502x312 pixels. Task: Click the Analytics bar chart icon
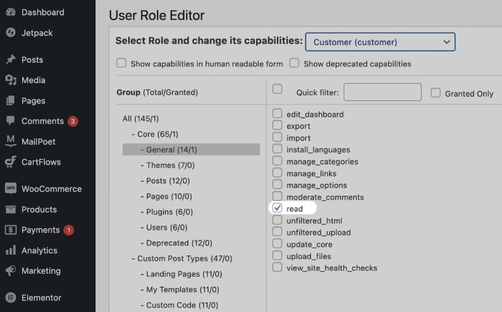pos(11,250)
